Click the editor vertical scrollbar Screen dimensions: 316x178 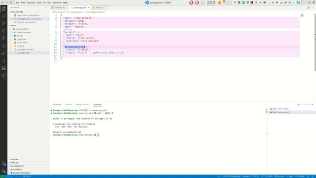coord(315,43)
